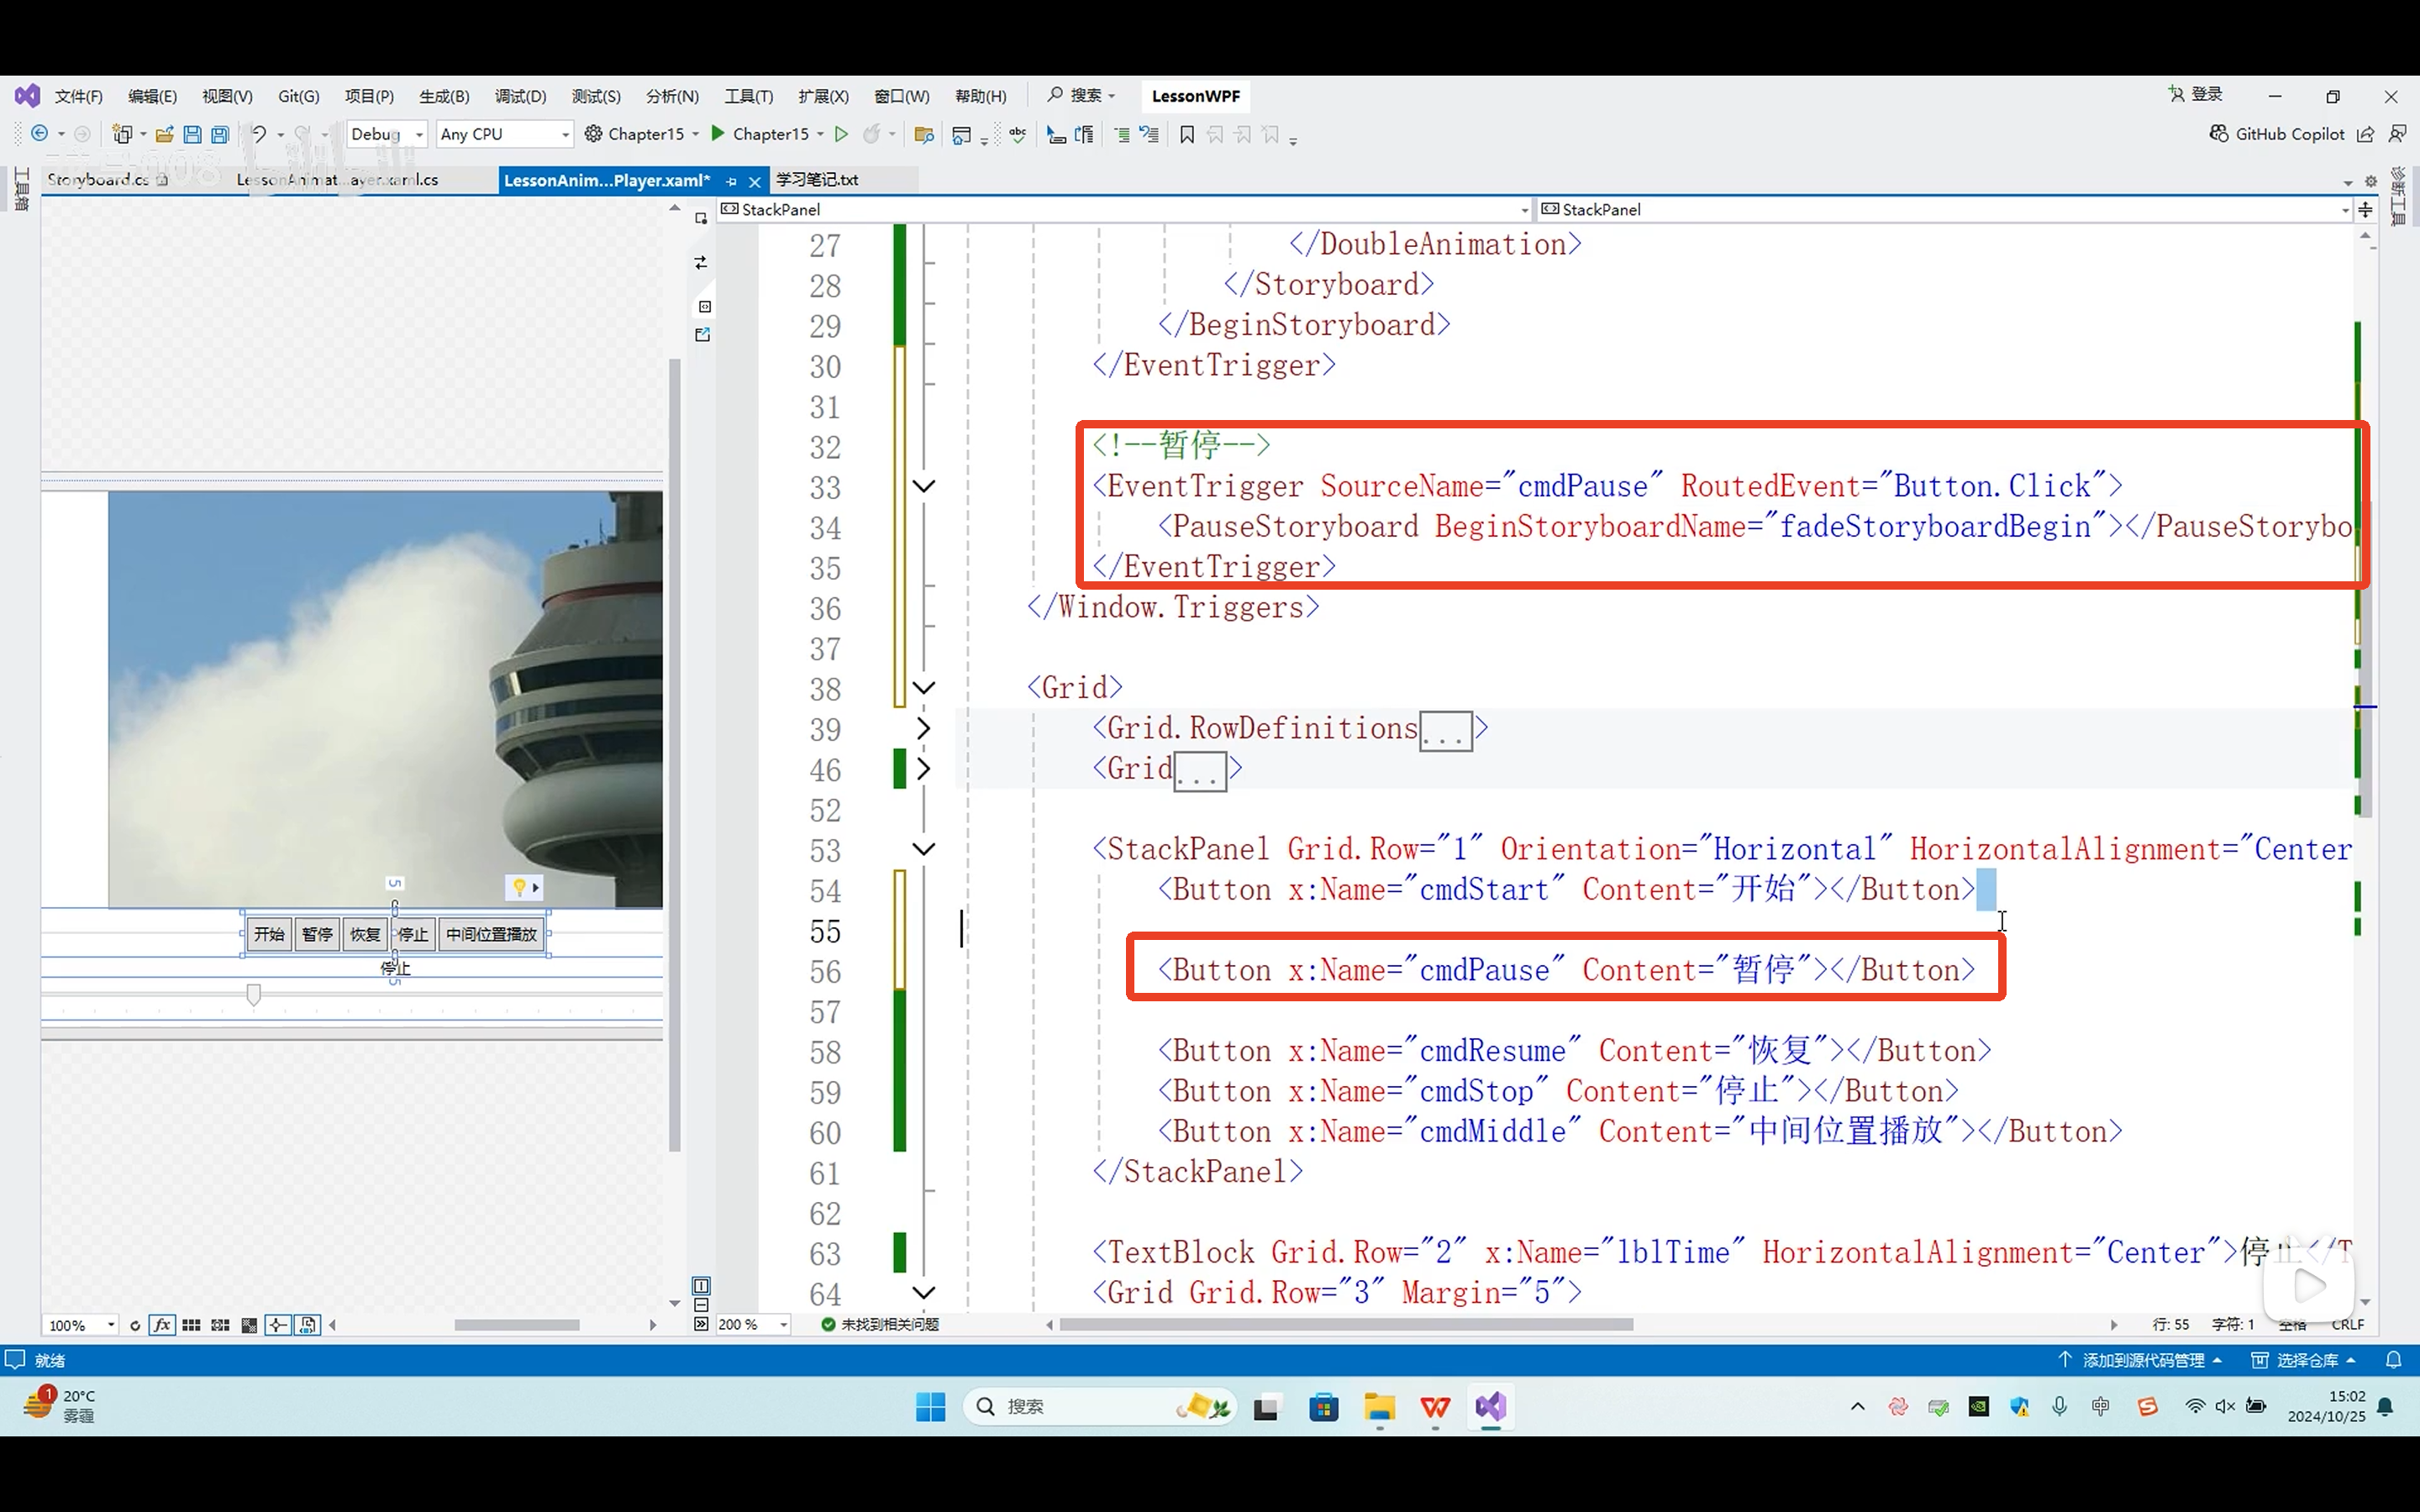Screen dimensions: 2420x1512
Task: Open the Debug configuration dropdown
Action: 419,134
